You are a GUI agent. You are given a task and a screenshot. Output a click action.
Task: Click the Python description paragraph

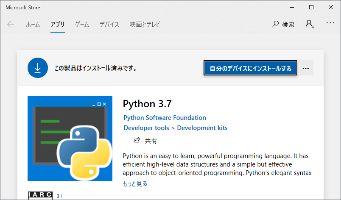[x=217, y=164]
